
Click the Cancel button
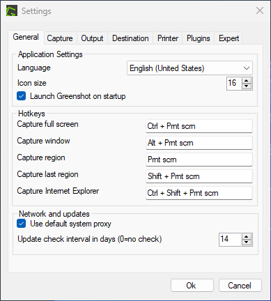[x=240, y=286]
